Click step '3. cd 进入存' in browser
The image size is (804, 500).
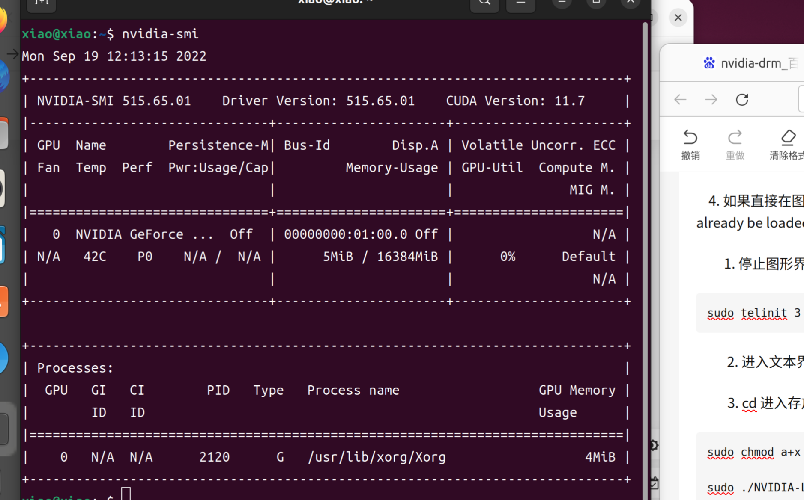765,403
